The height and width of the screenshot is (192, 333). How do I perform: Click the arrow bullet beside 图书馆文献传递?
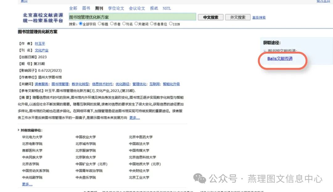(x=265, y=51)
